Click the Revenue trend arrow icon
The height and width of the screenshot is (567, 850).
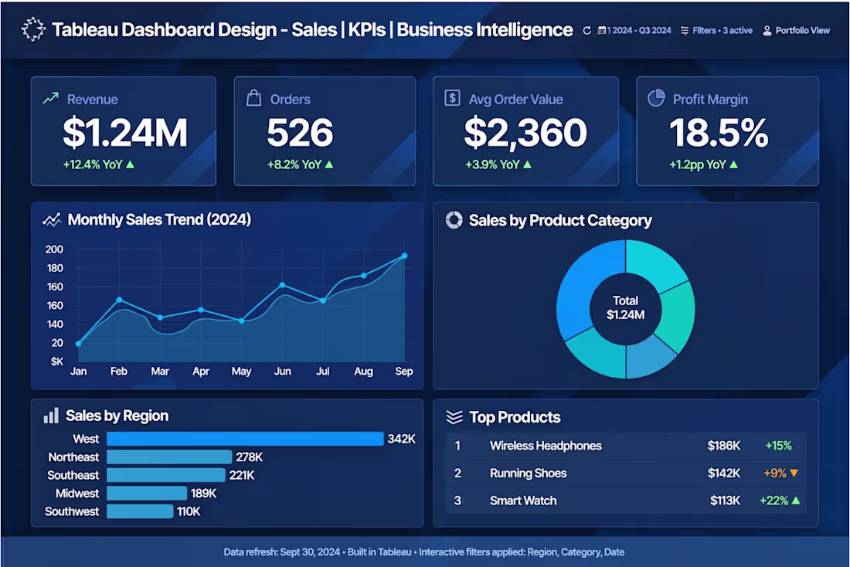[51, 99]
